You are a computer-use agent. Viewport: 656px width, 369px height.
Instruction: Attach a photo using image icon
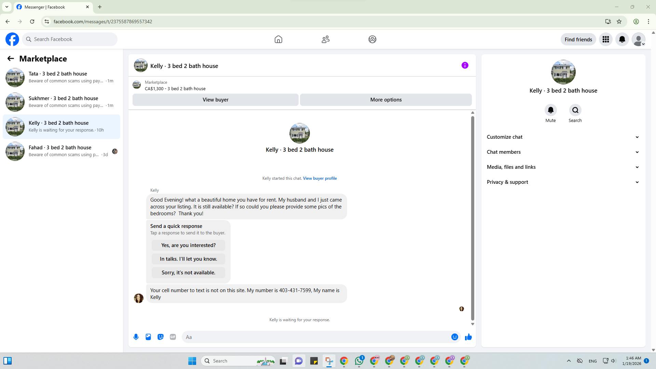[148, 337]
